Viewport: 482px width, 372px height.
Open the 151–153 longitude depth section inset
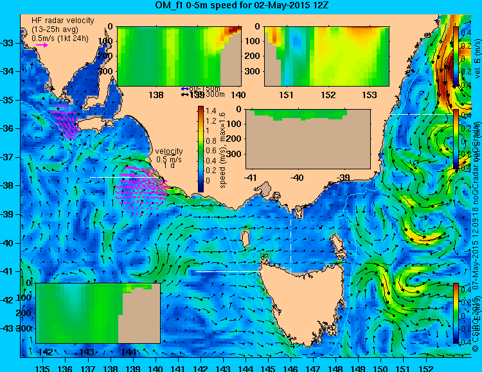tap(326, 56)
